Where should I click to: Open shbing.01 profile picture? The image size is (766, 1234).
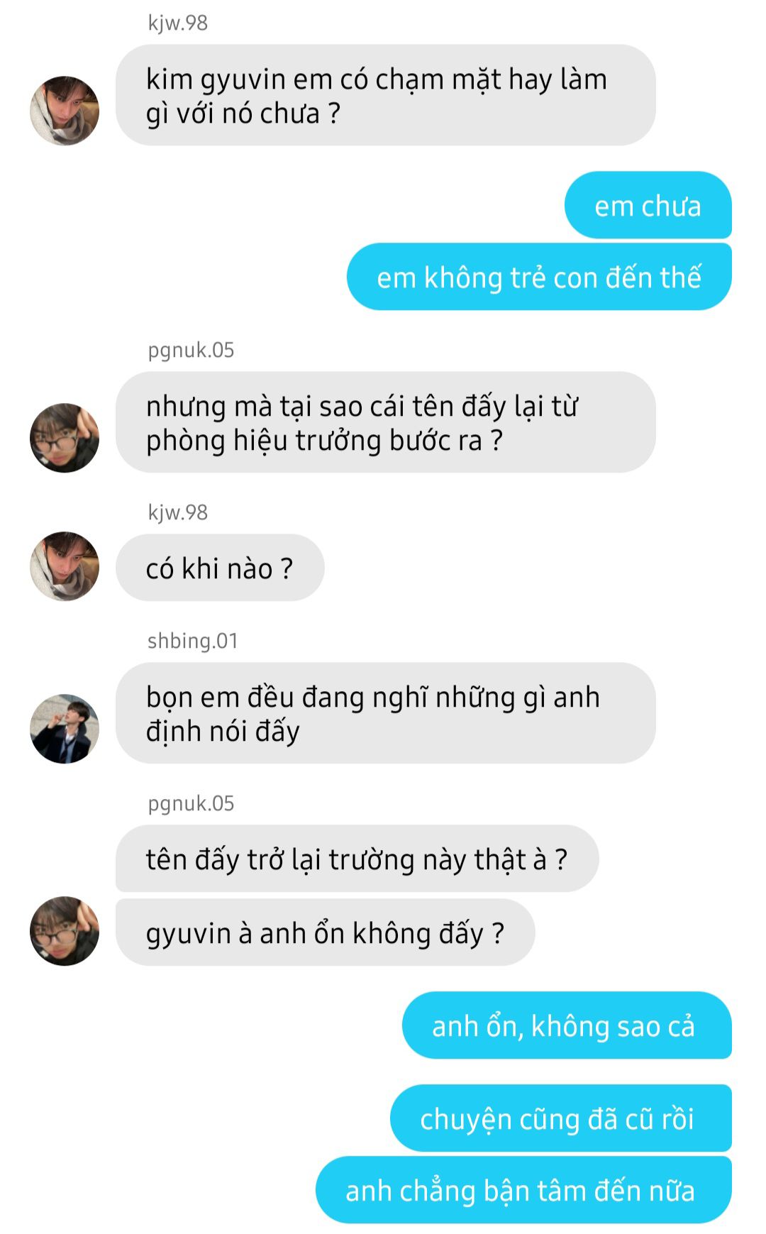(65, 729)
